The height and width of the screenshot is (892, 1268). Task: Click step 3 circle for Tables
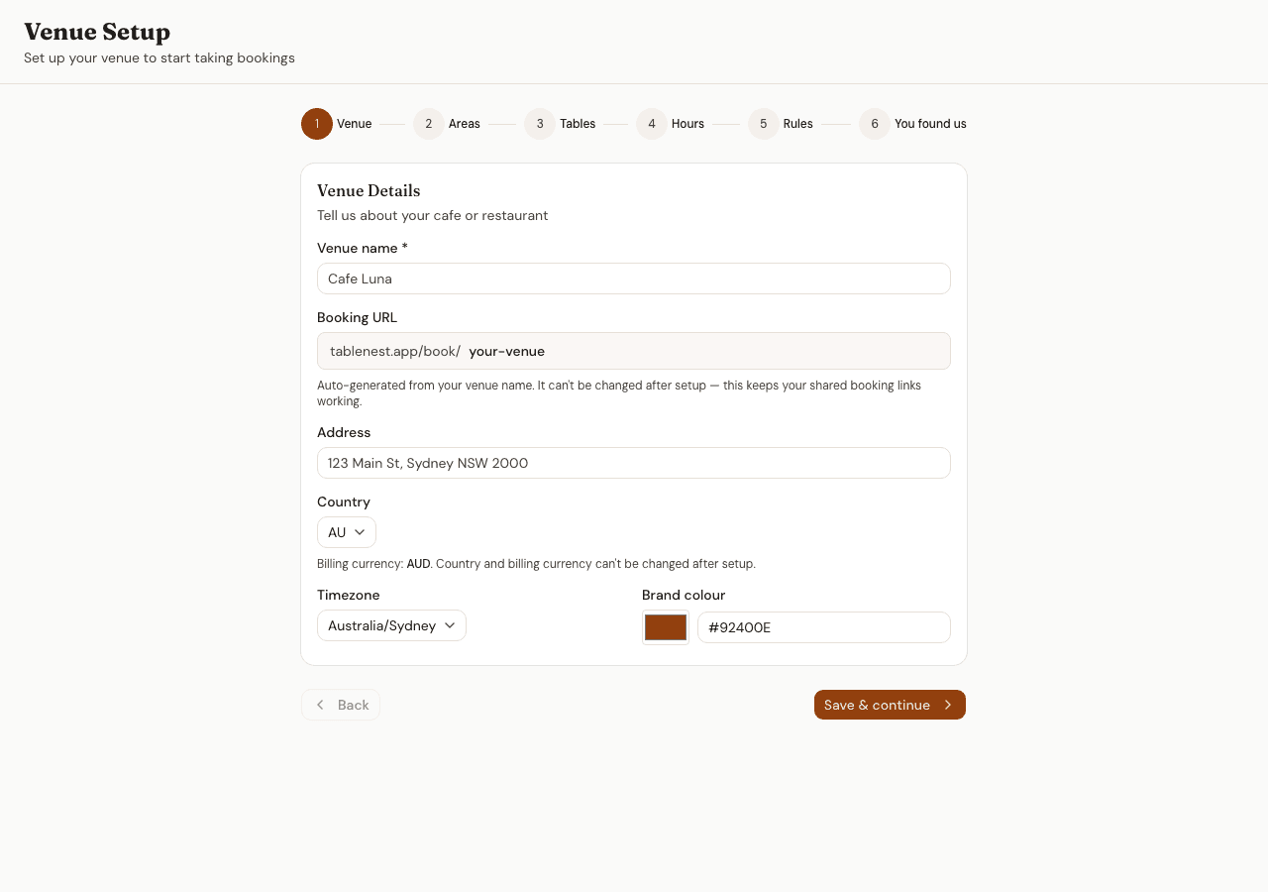tap(540, 124)
